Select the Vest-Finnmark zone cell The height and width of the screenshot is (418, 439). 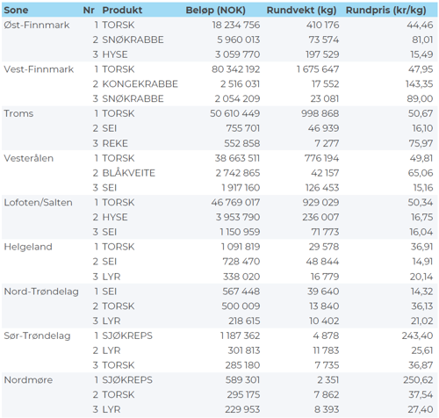point(39,69)
